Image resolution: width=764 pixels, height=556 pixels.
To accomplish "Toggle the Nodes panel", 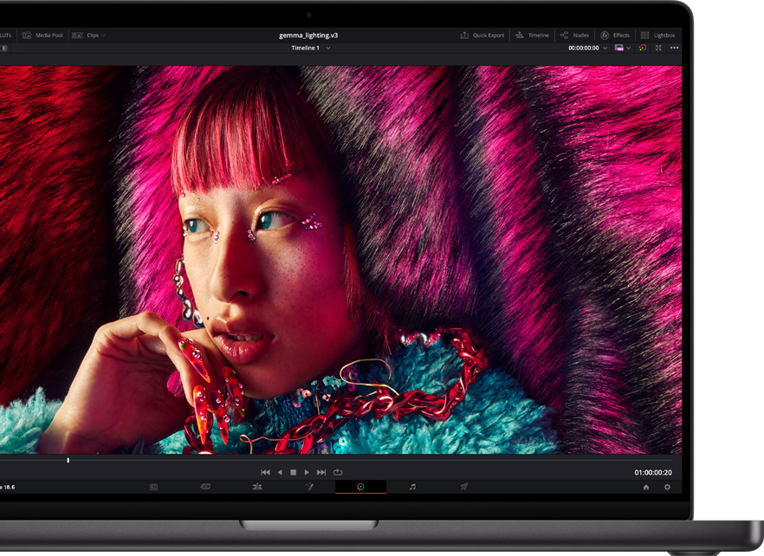I will [573, 36].
